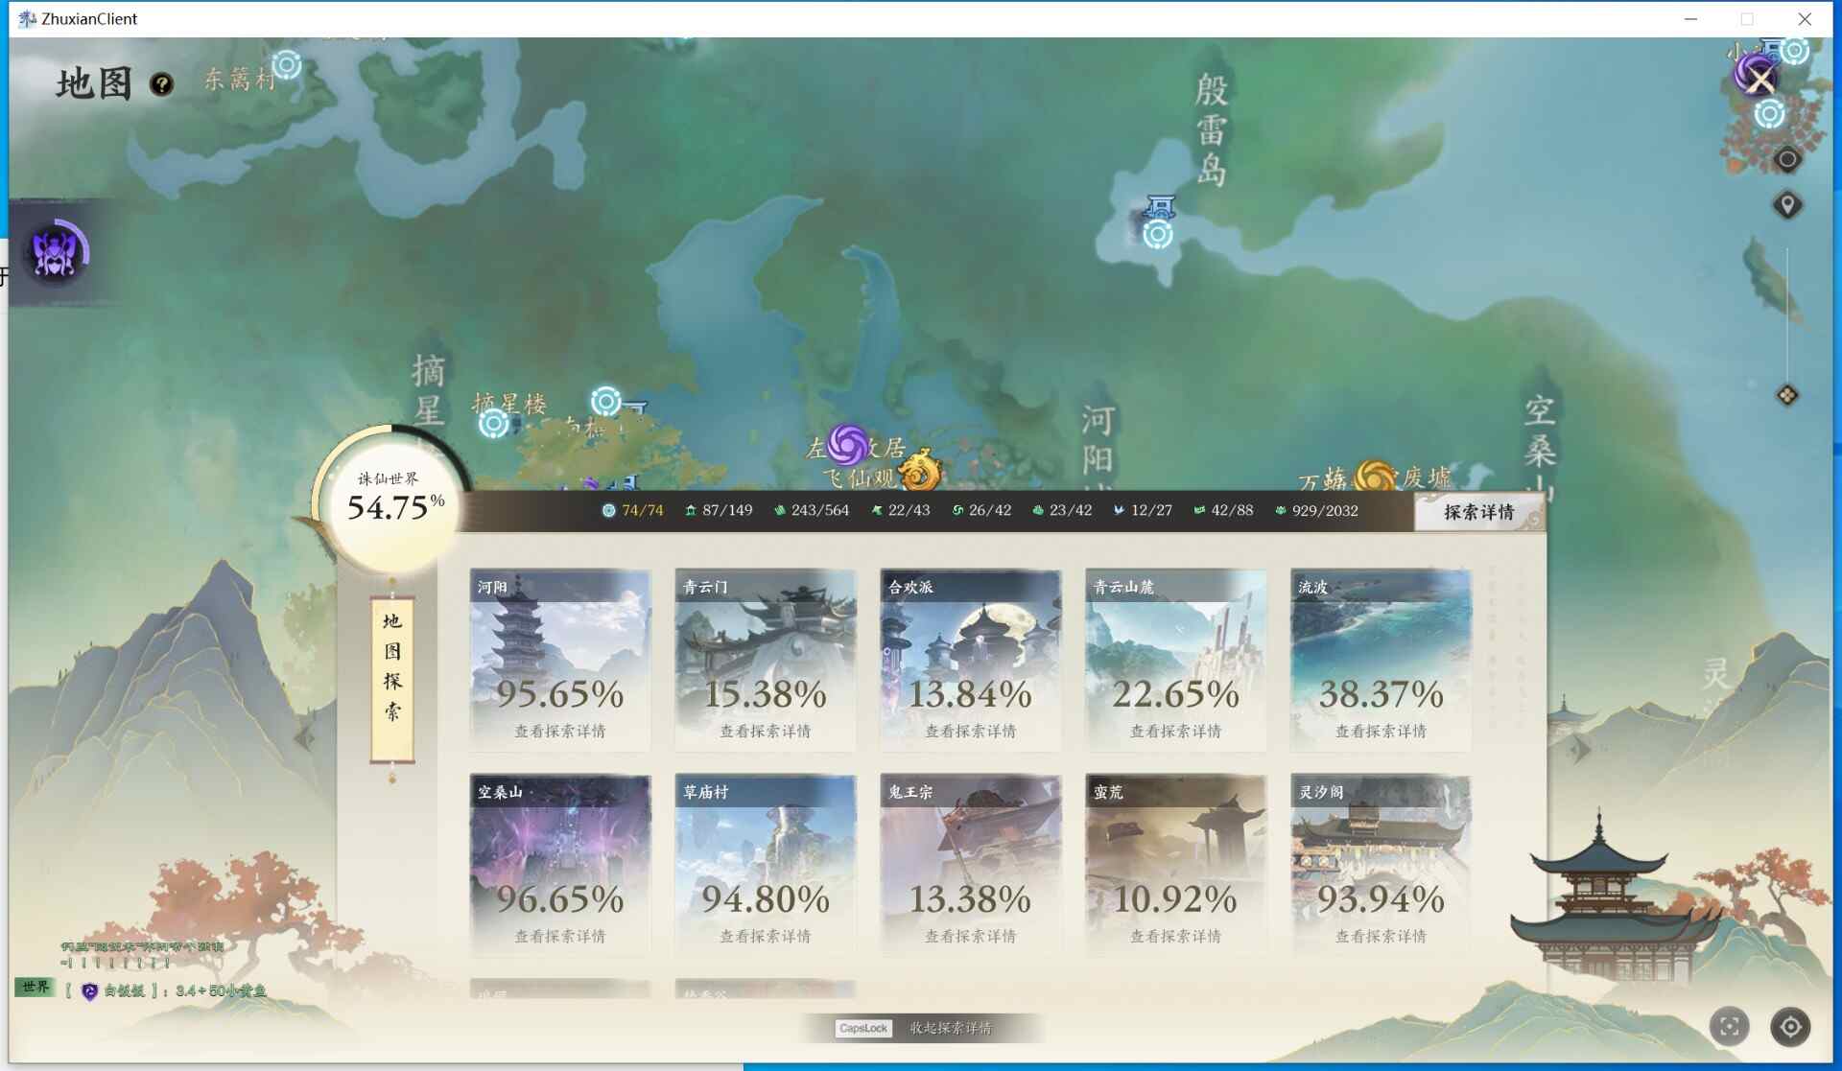The height and width of the screenshot is (1071, 1842).
Task: Open the 探索详情 button
Action: pyautogui.click(x=1479, y=512)
